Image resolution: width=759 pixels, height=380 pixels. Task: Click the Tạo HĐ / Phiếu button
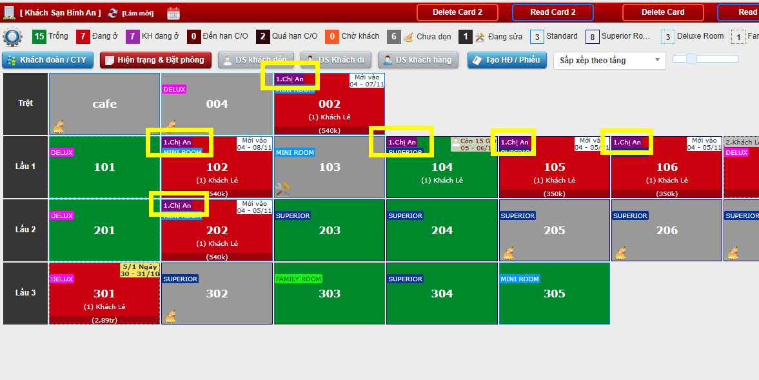[507, 60]
